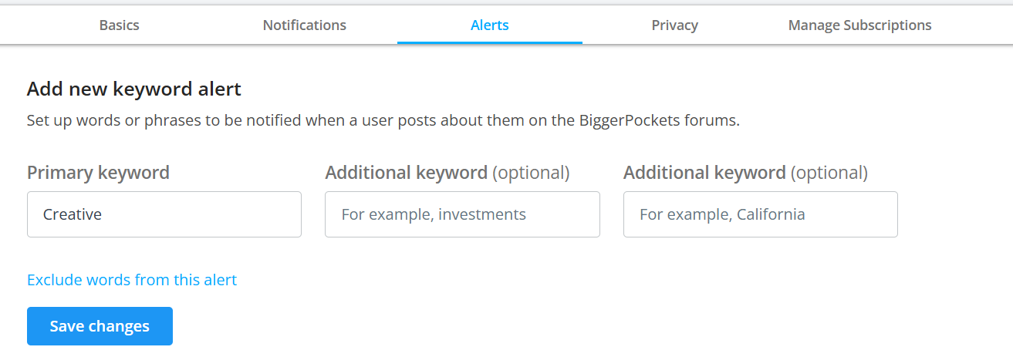Image resolution: width=1013 pixels, height=357 pixels.
Task: Click the first (optional) label text
Action: coord(531,173)
